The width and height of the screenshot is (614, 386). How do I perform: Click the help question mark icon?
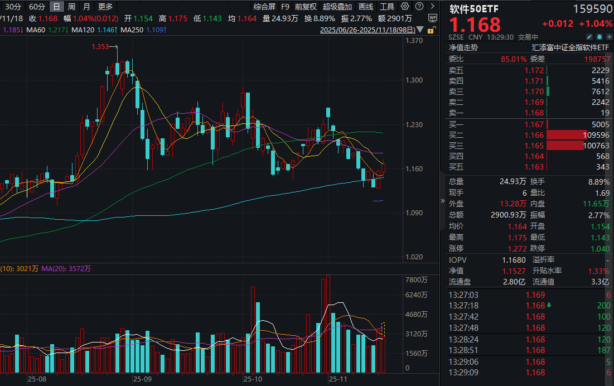tap(419, 7)
